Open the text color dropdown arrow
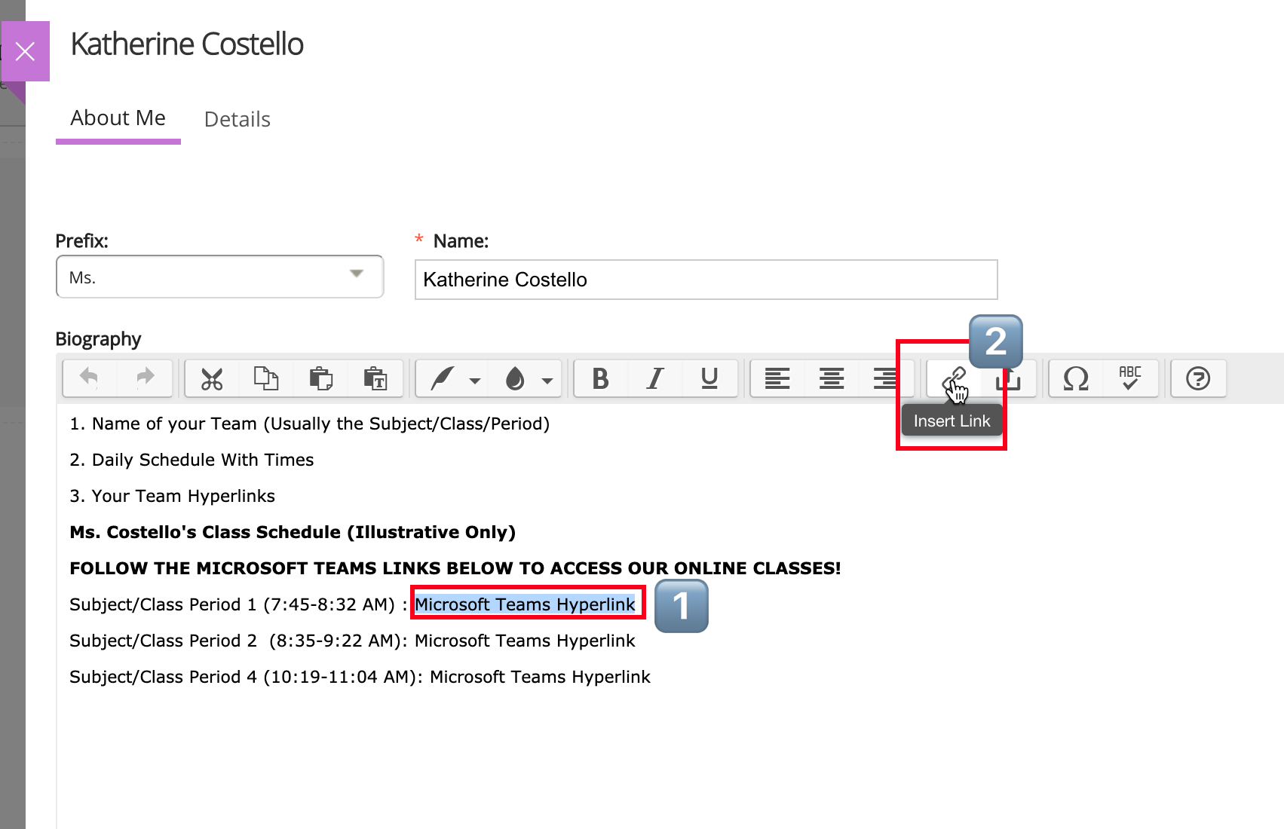 pos(475,381)
